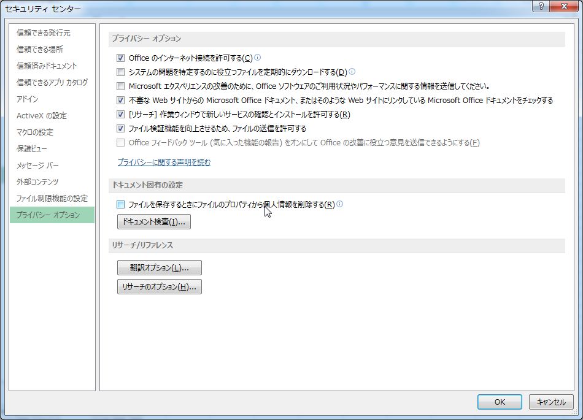Uncheck ファイル検証機能を向上 file sending checkbox
This screenshot has width=583, height=420.
(120, 129)
